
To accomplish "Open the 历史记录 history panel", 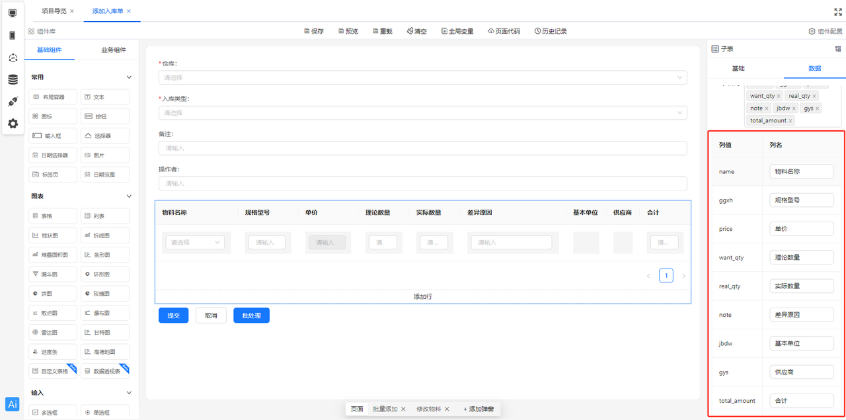I will tap(552, 30).
